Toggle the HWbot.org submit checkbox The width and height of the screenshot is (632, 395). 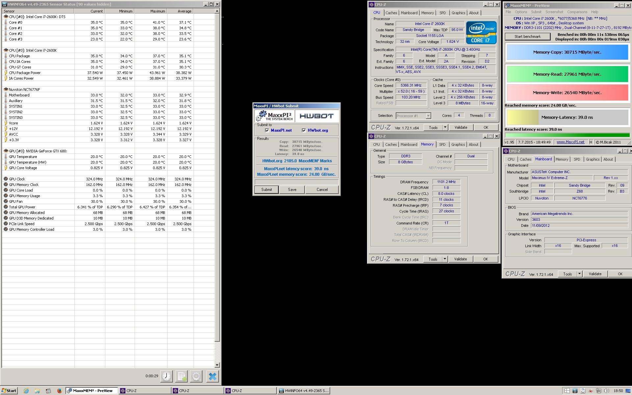(x=304, y=130)
